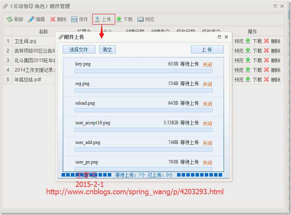Select the 卫生间.jpg row

click(x=29, y=41)
